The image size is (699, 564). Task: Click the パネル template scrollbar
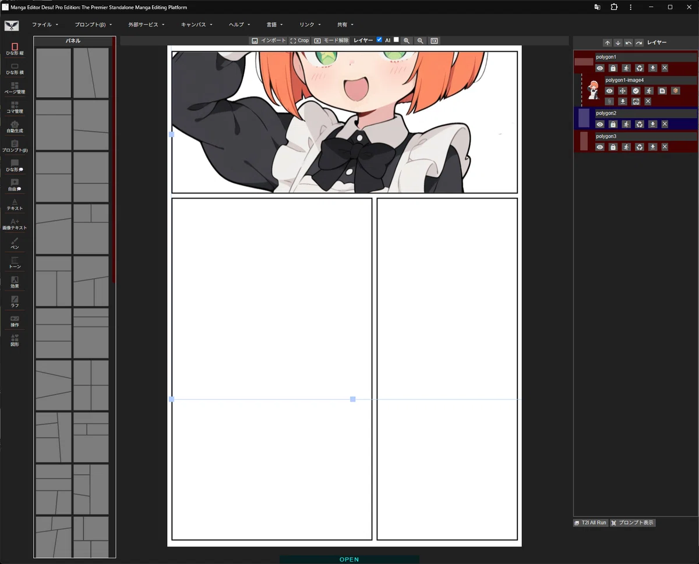point(114,160)
